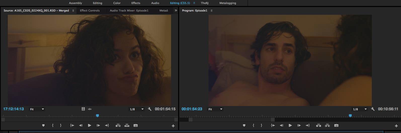Export frame from Program monitor with camera icon

pyautogui.click(x=336, y=125)
